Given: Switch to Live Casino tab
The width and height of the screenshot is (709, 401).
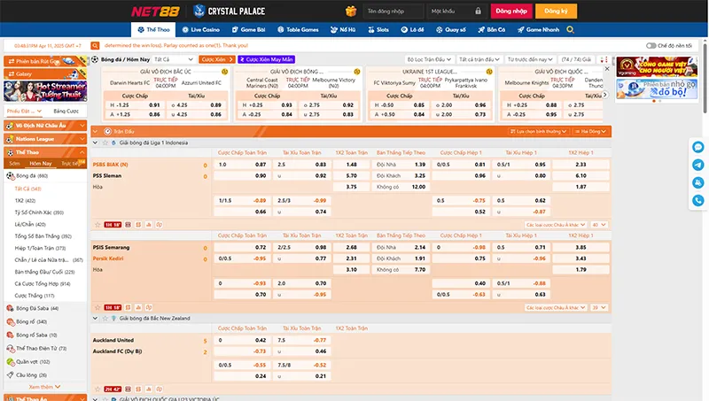Looking at the screenshot, I should pos(201,30).
